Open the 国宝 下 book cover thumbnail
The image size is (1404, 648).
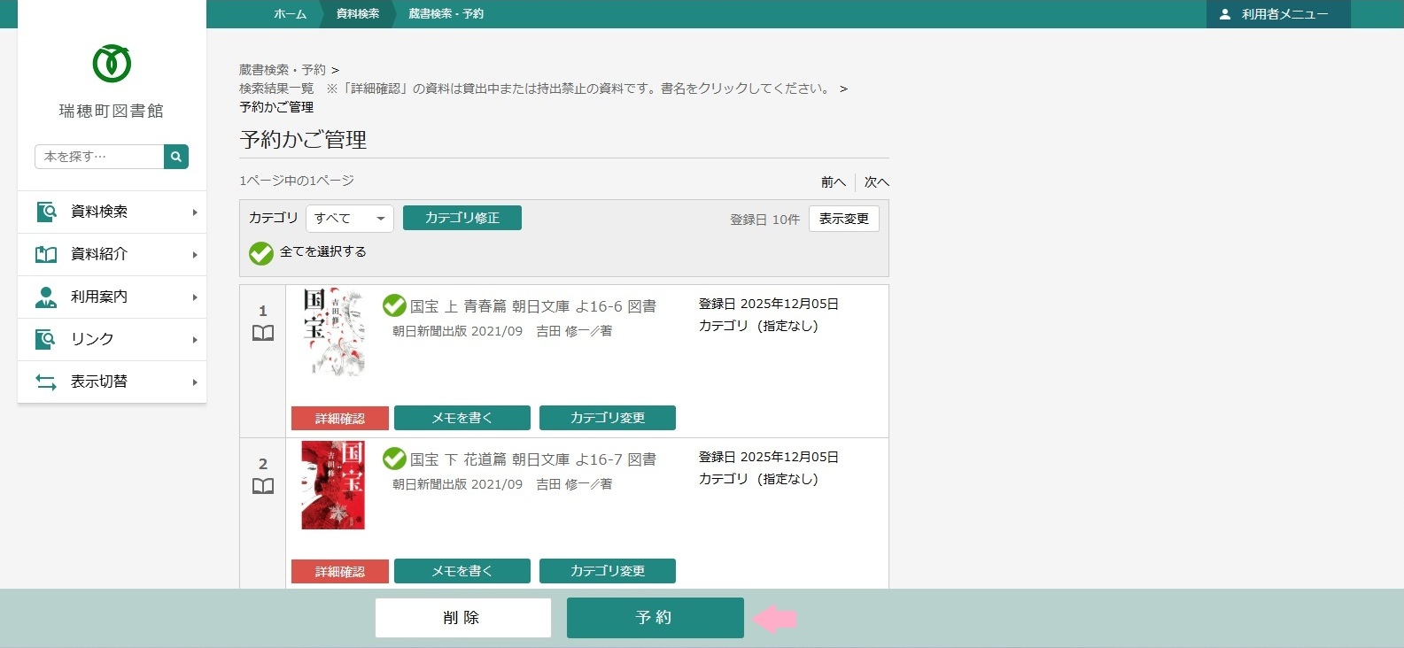(x=333, y=485)
